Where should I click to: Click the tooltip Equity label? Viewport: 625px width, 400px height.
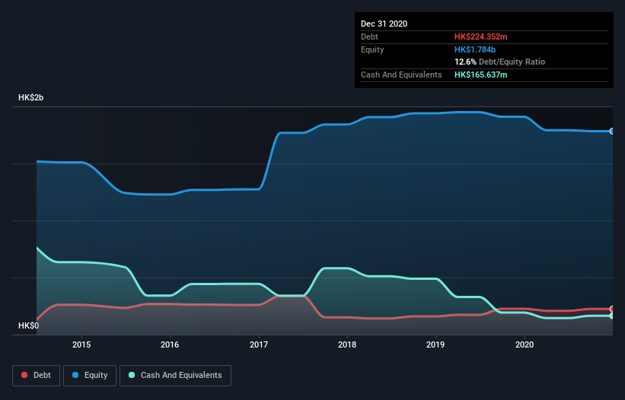tap(372, 49)
